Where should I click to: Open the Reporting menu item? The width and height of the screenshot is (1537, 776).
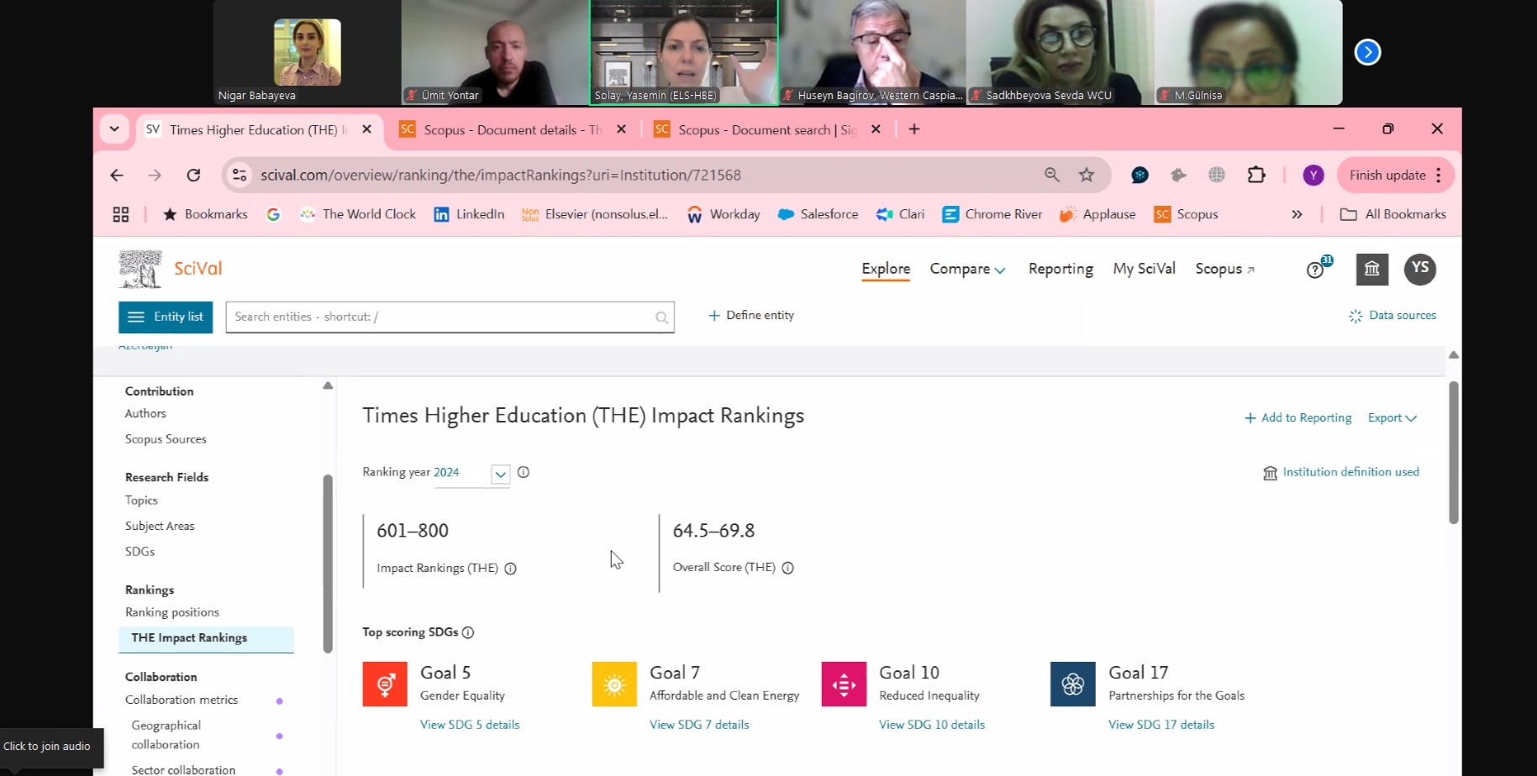(x=1061, y=269)
